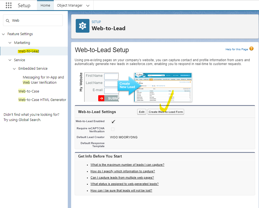Open the Object Manager tab

[70, 5]
